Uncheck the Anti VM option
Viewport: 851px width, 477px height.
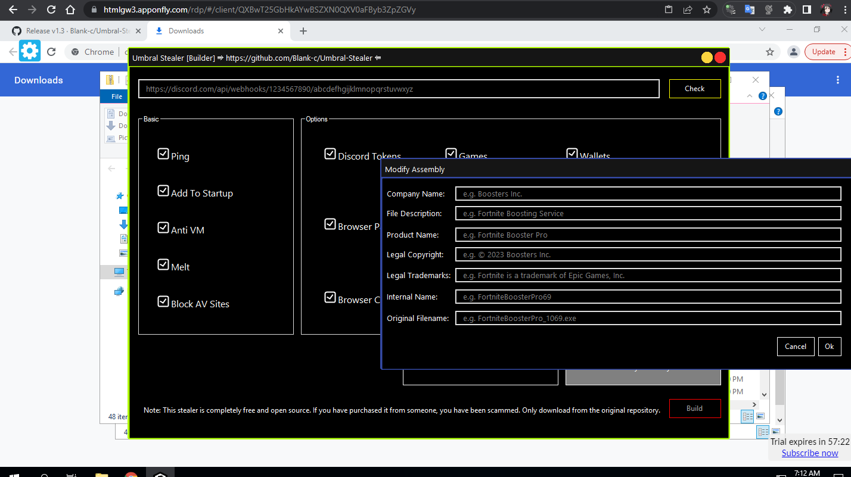(163, 227)
